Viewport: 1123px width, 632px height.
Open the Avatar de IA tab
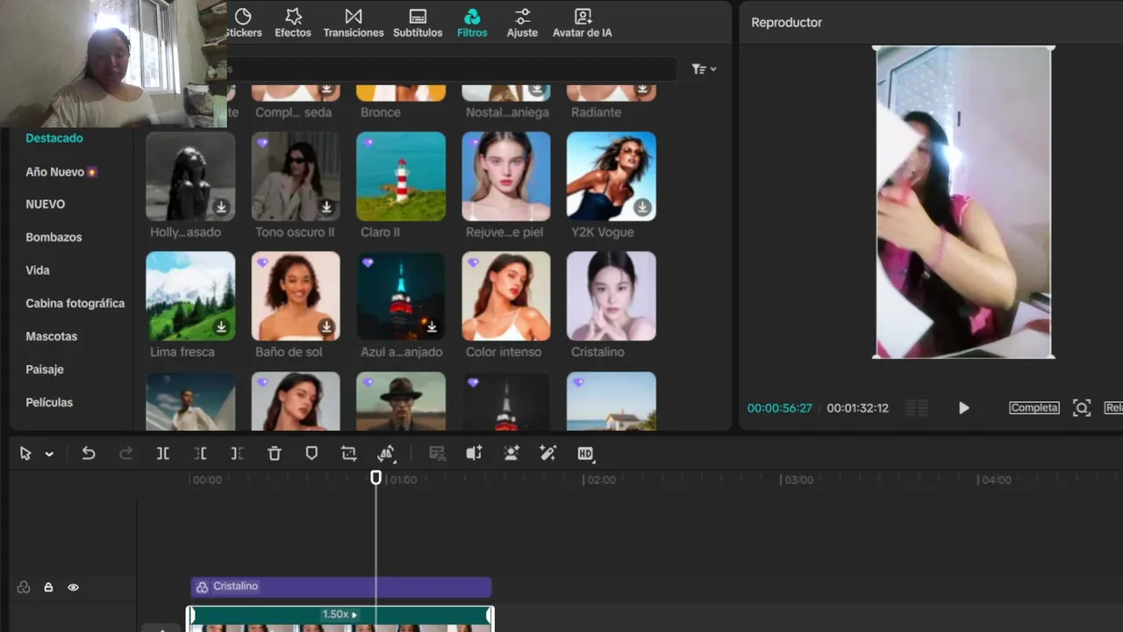583,24
